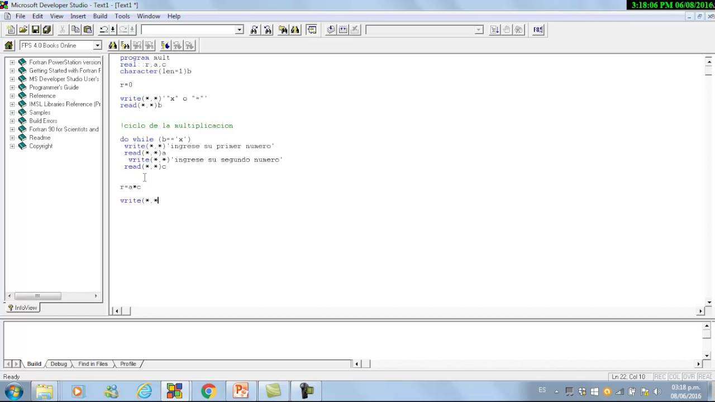Click the breakpoint hand icon
The width and height of the screenshot is (715, 402).
pos(507,30)
